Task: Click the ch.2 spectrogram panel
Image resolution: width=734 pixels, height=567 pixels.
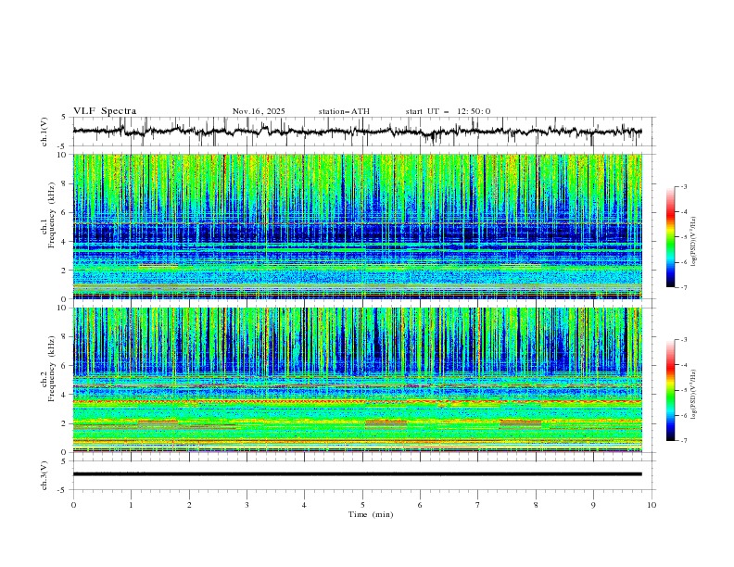Action: (357, 380)
